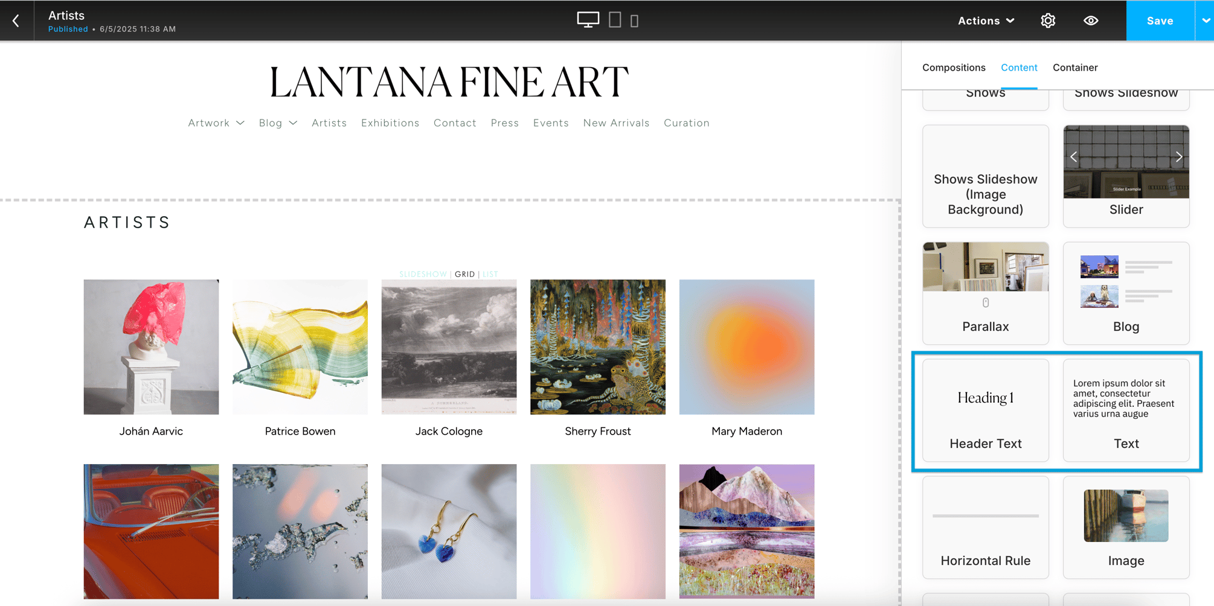Viewport: 1214px width, 606px height.
Task: Click the Slider block next arrow
Action: (x=1179, y=157)
